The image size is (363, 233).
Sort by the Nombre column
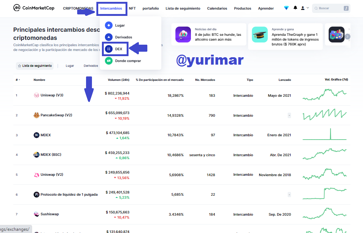(x=40, y=80)
